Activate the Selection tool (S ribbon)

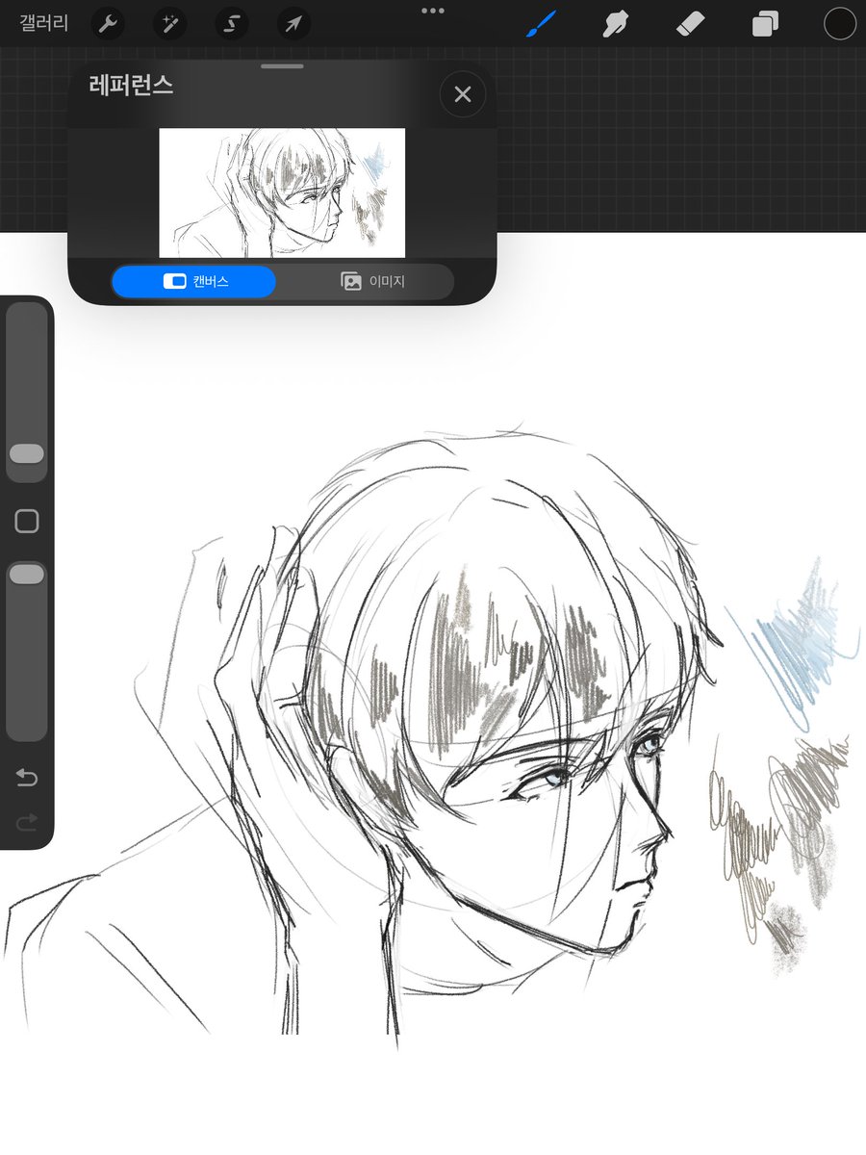click(x=231, y=23)
